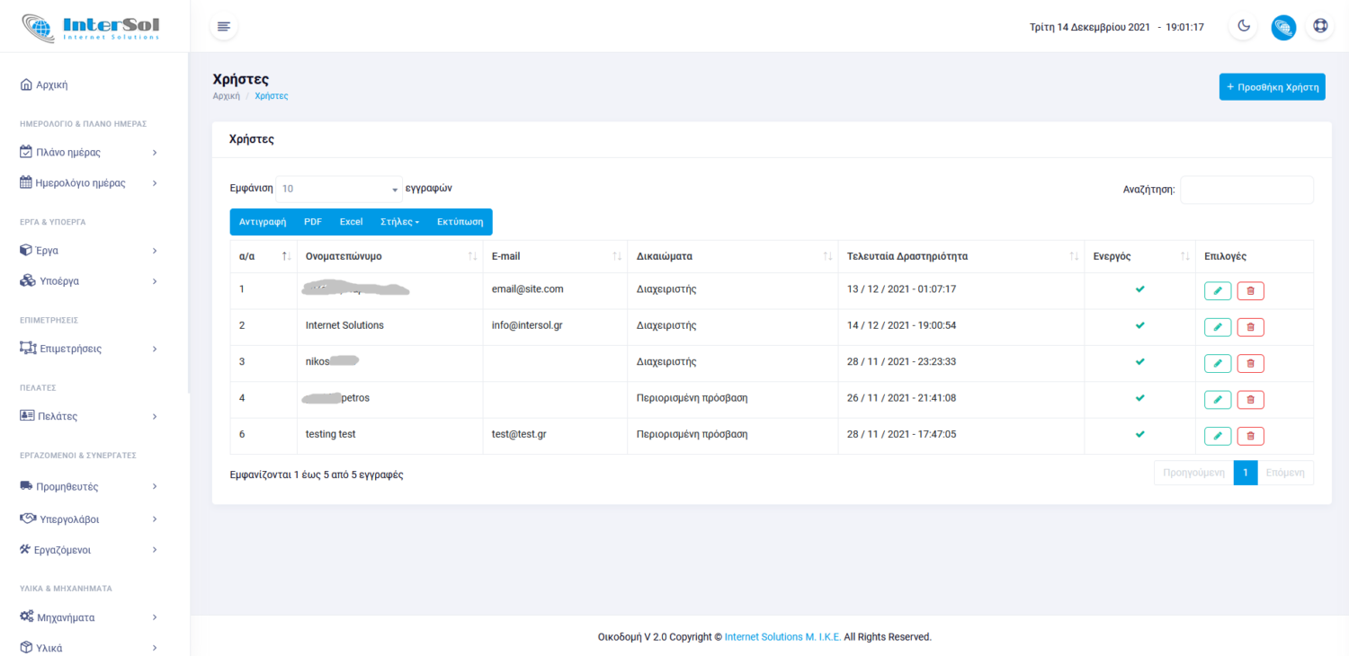
Task: Open the Στήλες columns dropdown
Action: [399, 222]
